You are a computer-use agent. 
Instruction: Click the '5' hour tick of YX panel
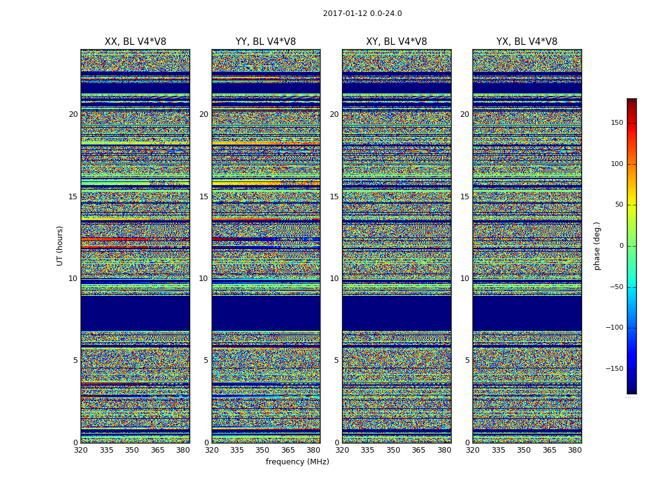467,360
